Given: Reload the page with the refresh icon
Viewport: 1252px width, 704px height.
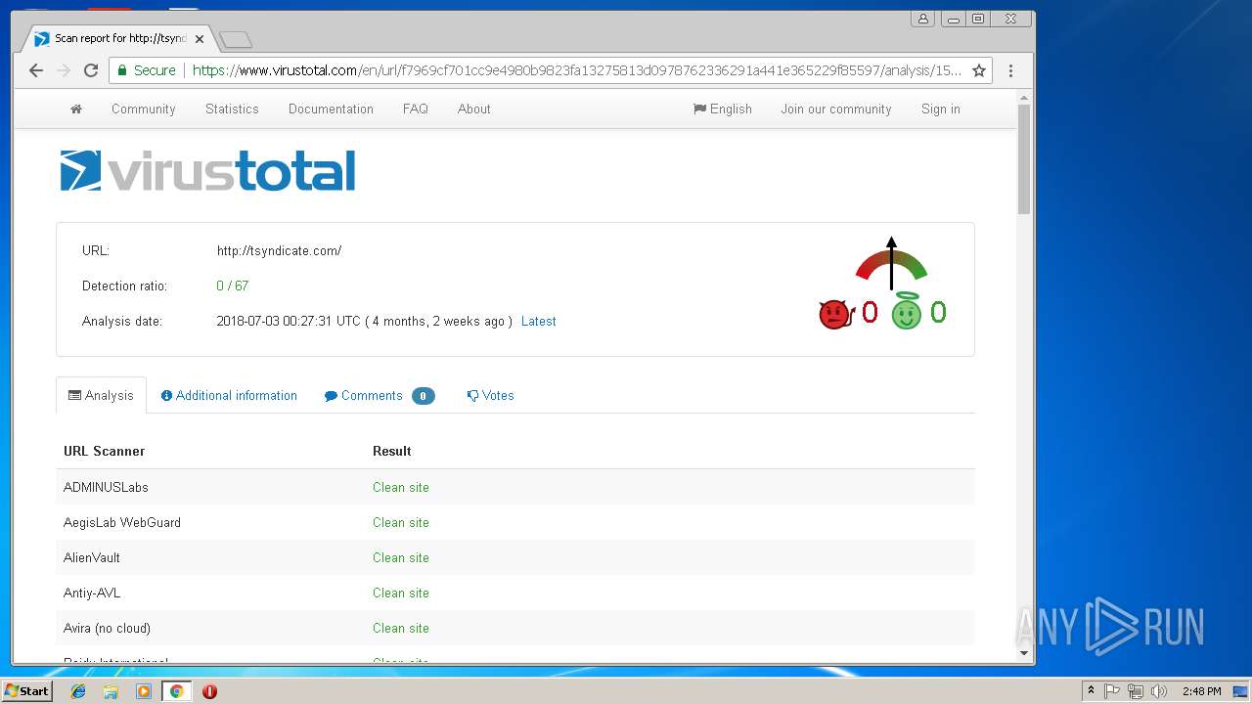Looking at the screenshot, I should coord(91,70).
